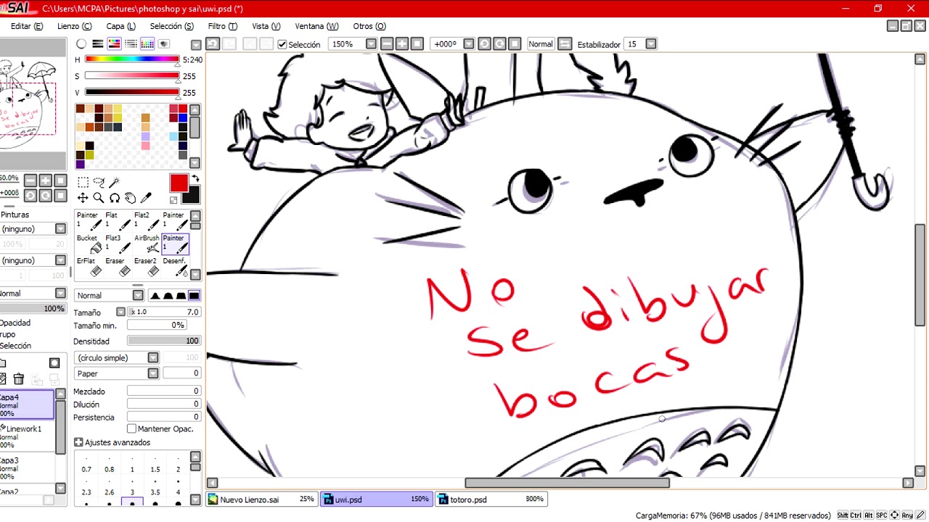Add a layer mask
The height and width of the screenshot is (522, 929).
[x=54, y=362]
